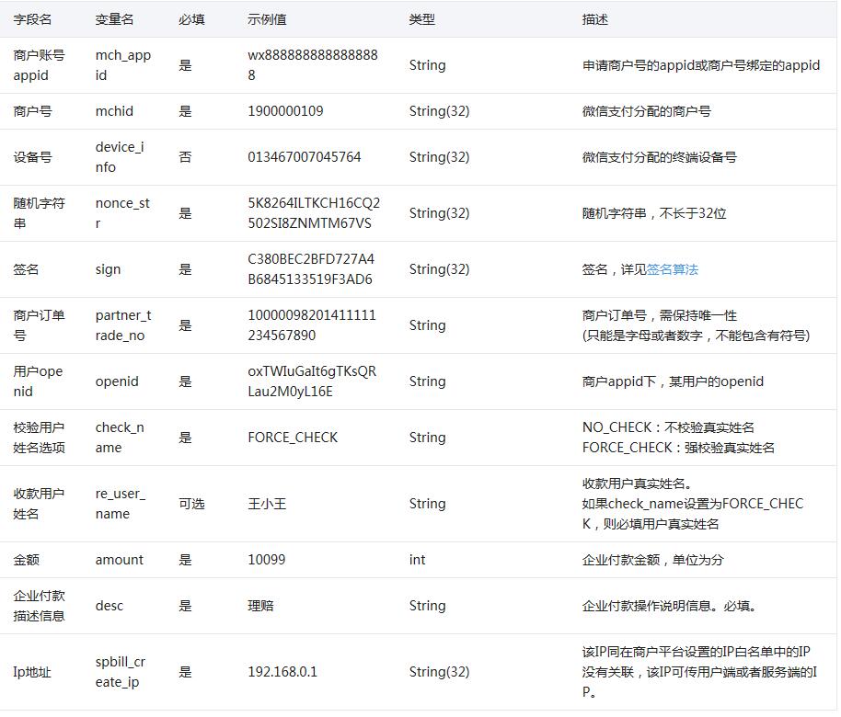This screenshot has width=841, height=717.
Task: Click the mchid variable name
Action: (114, 111)
